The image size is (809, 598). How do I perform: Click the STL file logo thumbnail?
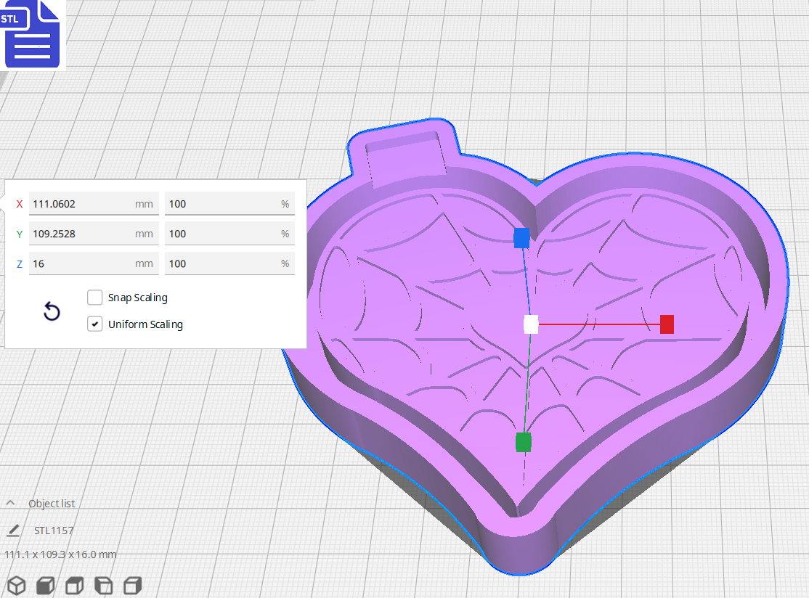[x=32, y=34]
